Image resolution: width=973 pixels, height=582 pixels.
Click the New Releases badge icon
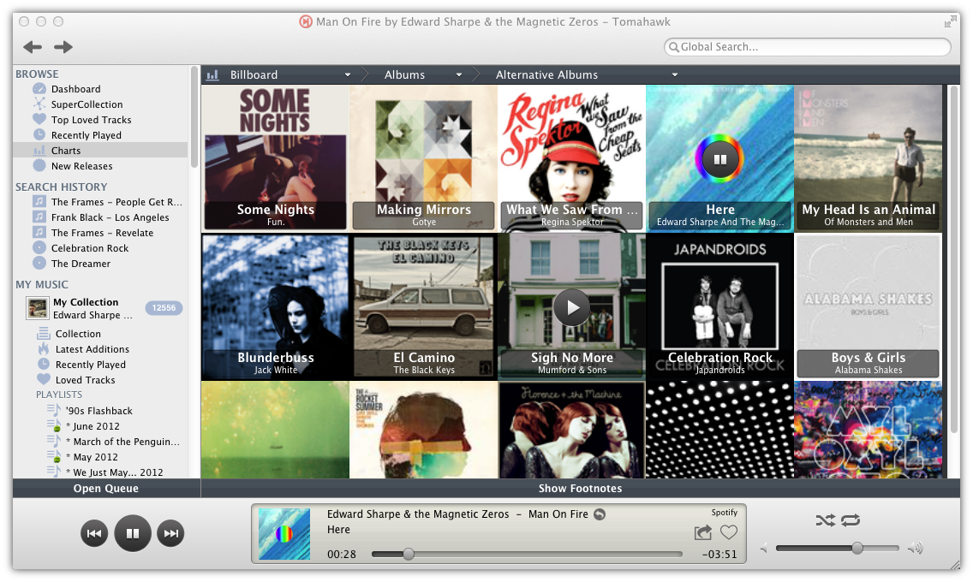pos(39,165)
